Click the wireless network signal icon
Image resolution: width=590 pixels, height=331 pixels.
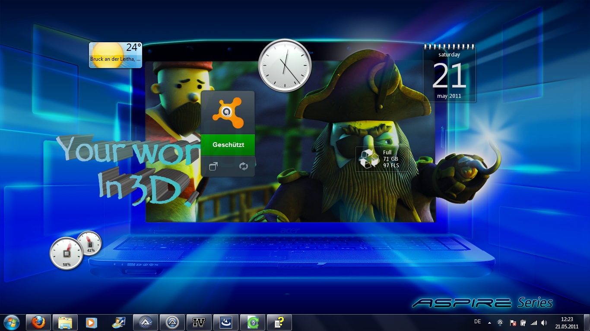534,323
